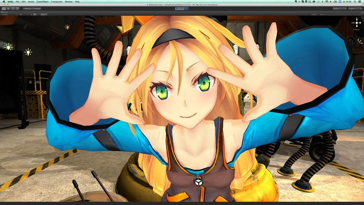The width and height of the screenshot is (364, 205).
Task: Open the Unity application menu
Action: (x=11, y=2)
